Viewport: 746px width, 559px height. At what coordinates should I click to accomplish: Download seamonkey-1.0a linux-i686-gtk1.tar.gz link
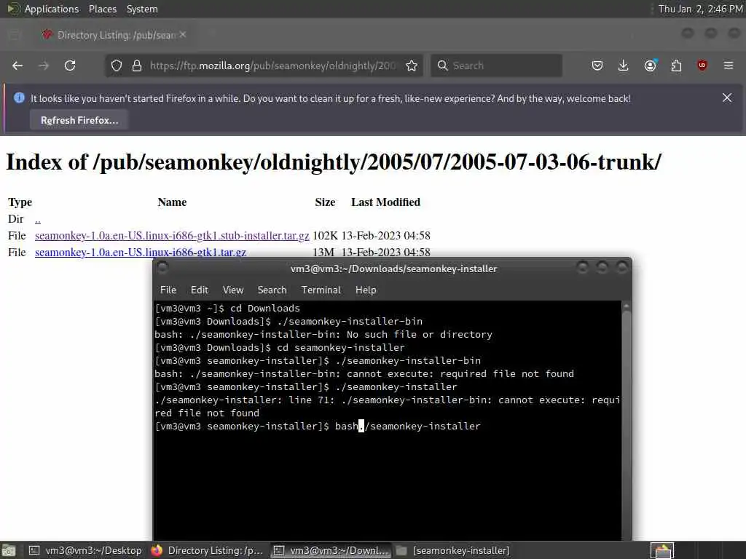point(141,253)
